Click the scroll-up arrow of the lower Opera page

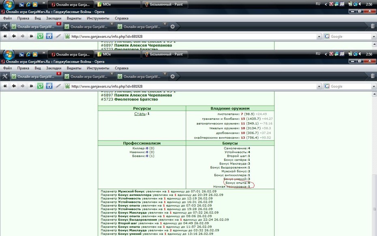374,94
